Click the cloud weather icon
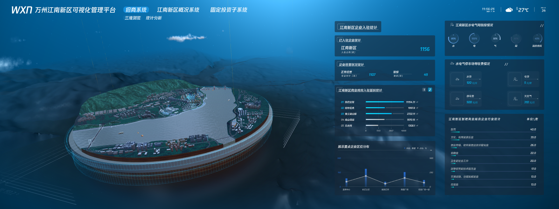Viewport: 559px width, 209px height. click(x=509, y=10)
